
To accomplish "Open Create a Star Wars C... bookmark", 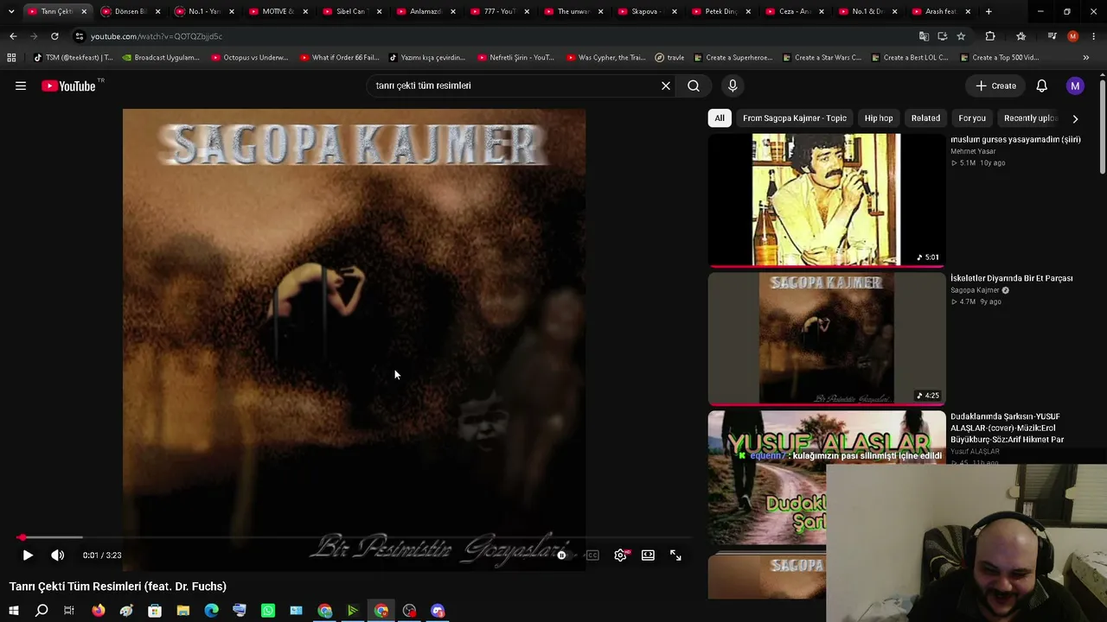I will coord(822,58).
